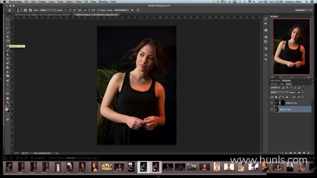Select the Crop tool in the toolbox

(x=7, y=37)
